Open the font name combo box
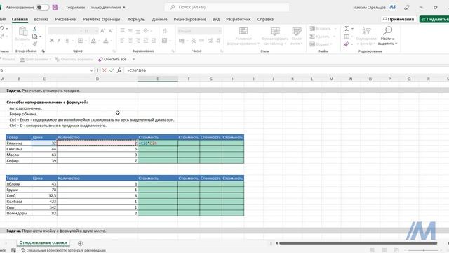Screen dimensions: 449x253 click(65, 31)
